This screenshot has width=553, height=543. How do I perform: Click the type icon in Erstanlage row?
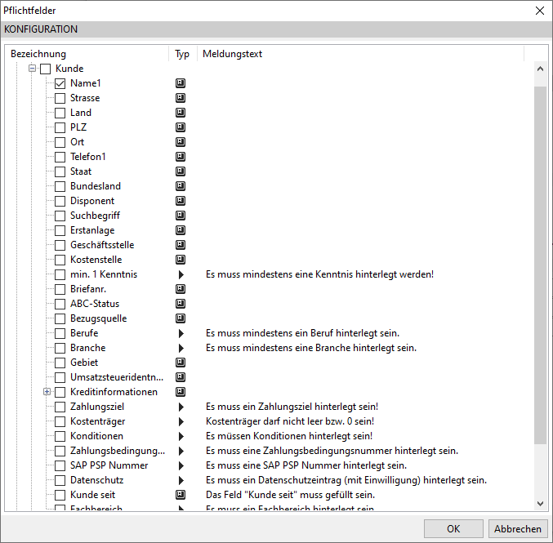coord(181,230)
